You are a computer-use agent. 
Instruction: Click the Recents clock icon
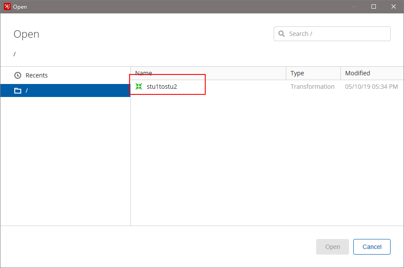17,75
